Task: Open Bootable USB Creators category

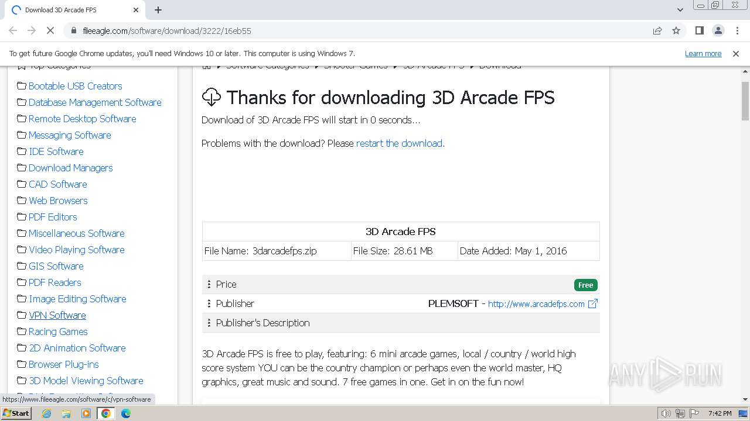Action: pos(76,86)
